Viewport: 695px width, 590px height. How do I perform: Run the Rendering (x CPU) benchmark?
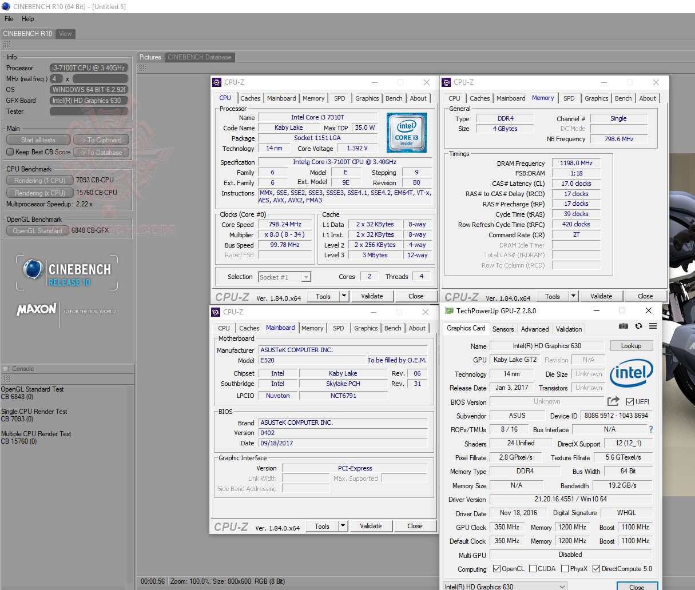click(x=39, y=193)
